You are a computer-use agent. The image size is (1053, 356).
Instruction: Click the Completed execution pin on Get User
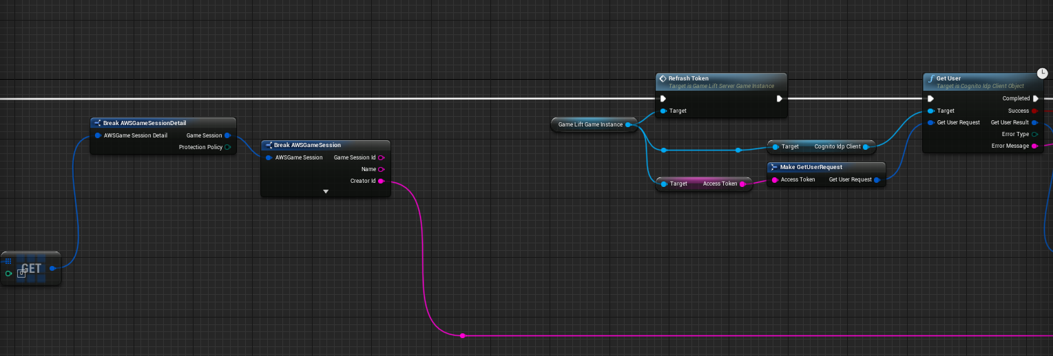[1035, 98]
